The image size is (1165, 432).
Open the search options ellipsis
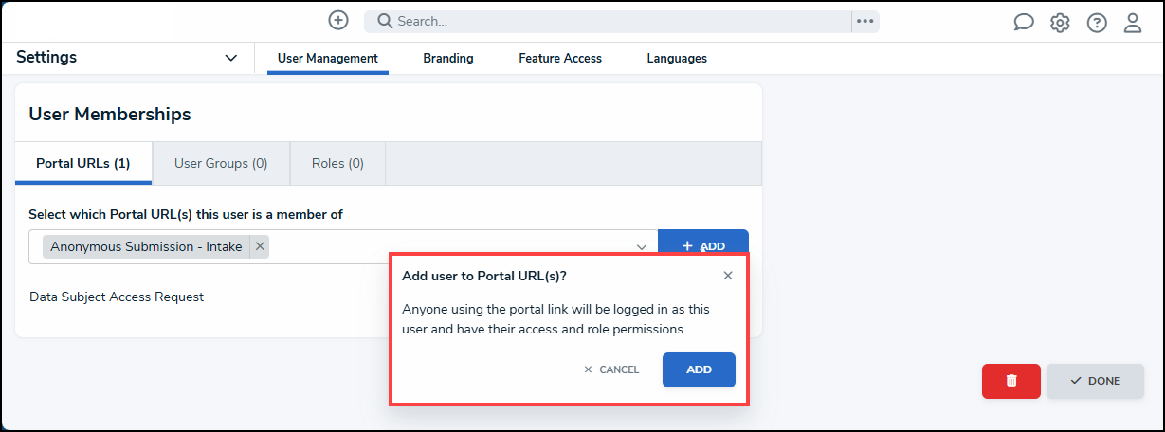coord(865,21)
